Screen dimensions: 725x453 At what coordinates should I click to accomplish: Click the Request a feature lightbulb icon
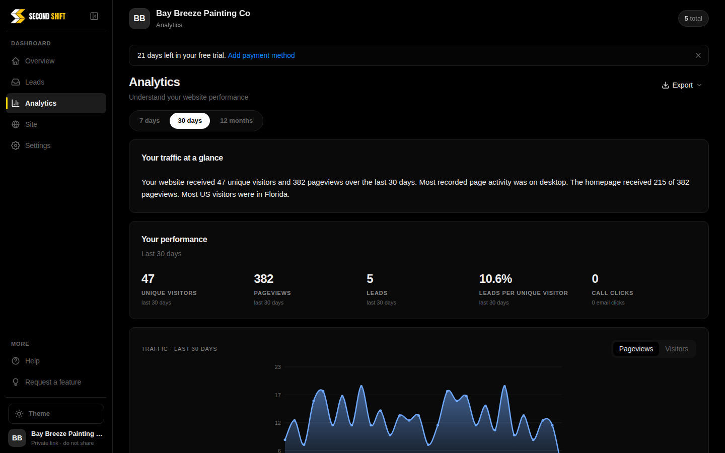(x=16, y=382)
